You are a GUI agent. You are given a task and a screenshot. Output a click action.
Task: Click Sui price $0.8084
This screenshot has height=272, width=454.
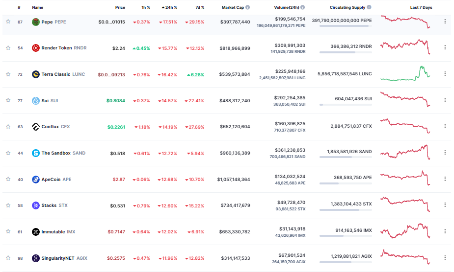116,100
